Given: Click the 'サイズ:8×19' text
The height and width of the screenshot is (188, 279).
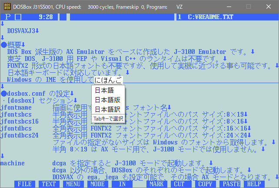Looking at the screenshot, I should pyautogui.click(x=223, y=114).
